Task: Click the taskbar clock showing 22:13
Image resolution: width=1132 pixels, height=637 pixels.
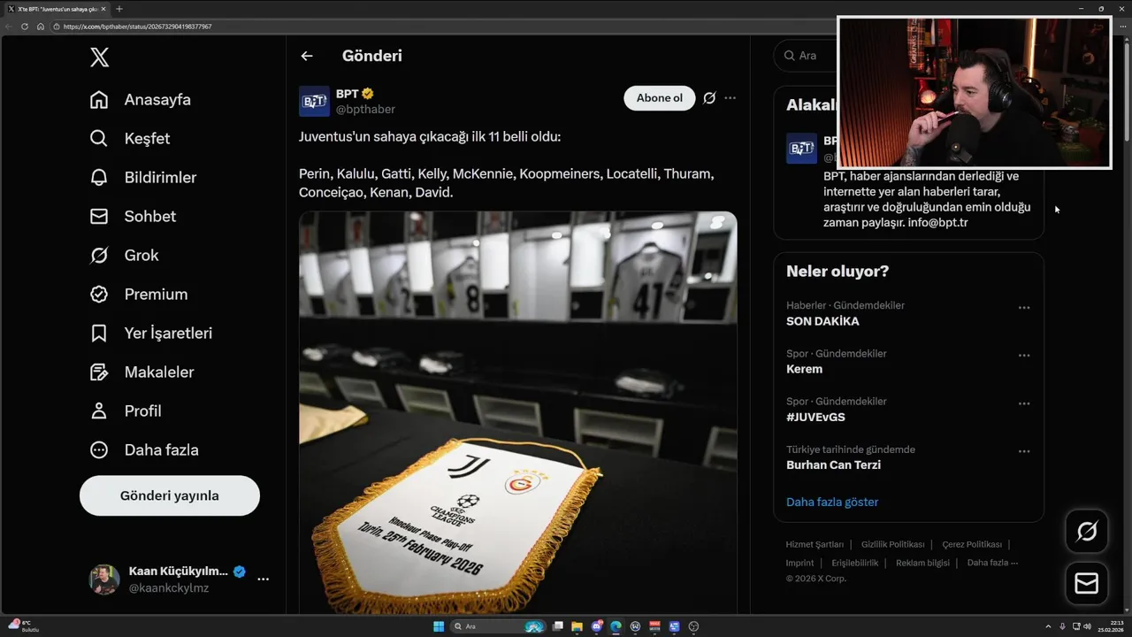Action: point(1111,626)
